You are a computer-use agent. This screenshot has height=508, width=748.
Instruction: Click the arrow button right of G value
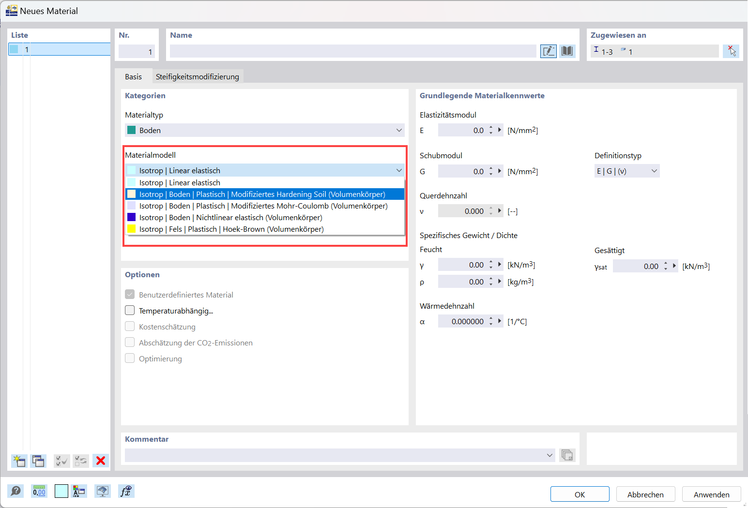point(500,171)
